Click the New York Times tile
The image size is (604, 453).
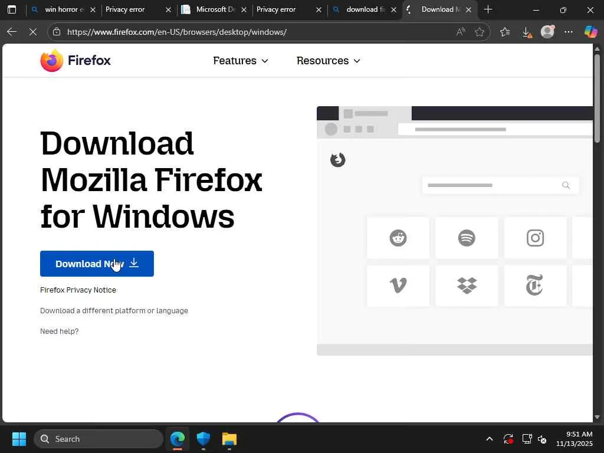coord(535,285)
